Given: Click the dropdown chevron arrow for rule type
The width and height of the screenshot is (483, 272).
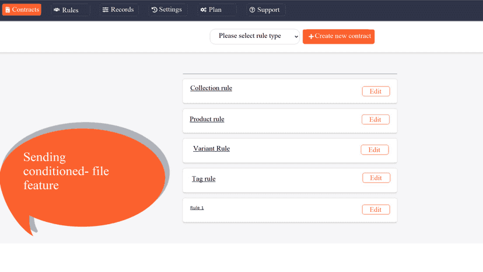Looking at the screenshot, I should tap(296, 37).
